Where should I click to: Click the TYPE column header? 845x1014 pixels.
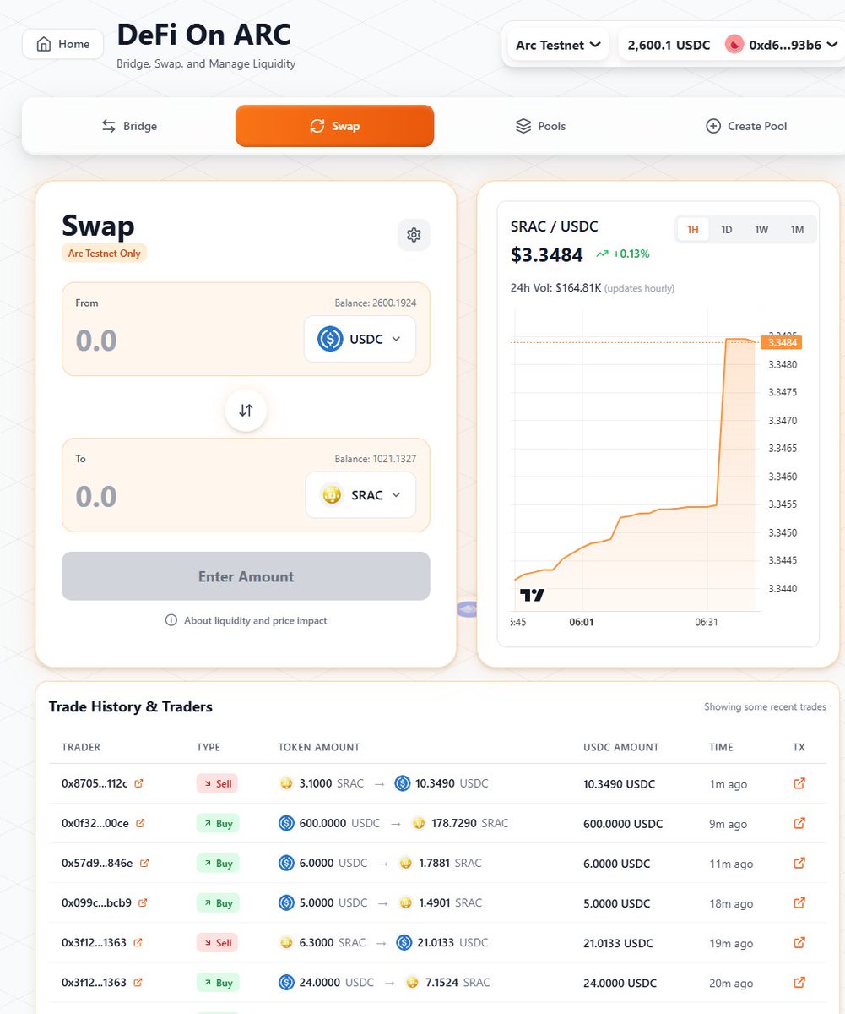tap(209, 747)
